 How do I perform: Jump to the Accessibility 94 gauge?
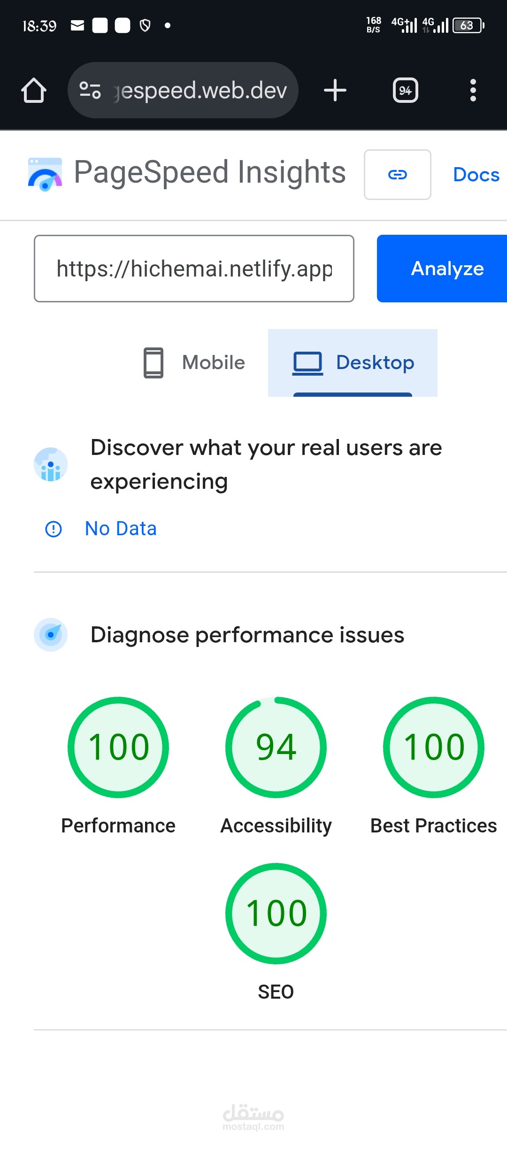276,747
